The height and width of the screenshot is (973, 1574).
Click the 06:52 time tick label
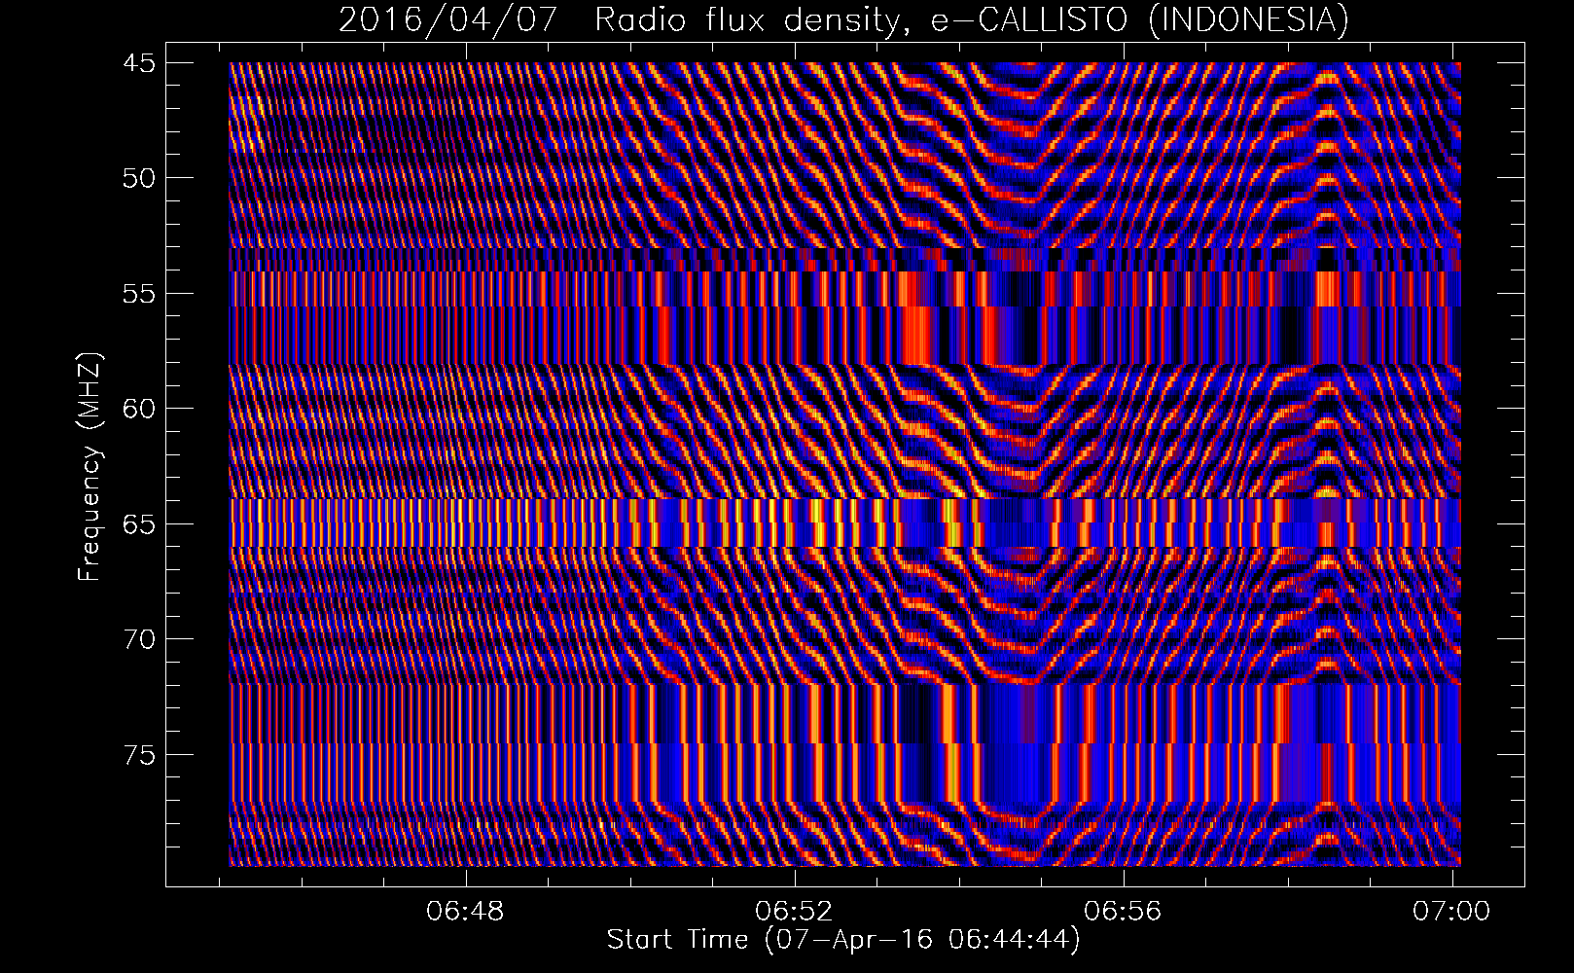pos(795,911)
